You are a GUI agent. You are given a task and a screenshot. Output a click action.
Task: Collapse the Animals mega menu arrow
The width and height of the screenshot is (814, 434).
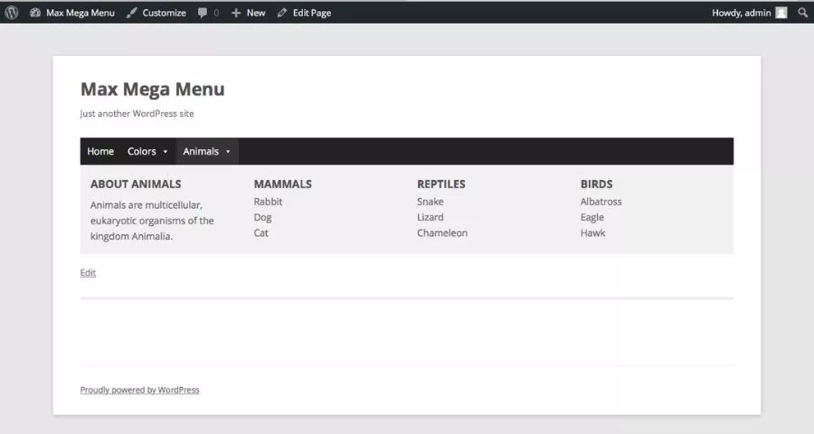tap(227, 152)
